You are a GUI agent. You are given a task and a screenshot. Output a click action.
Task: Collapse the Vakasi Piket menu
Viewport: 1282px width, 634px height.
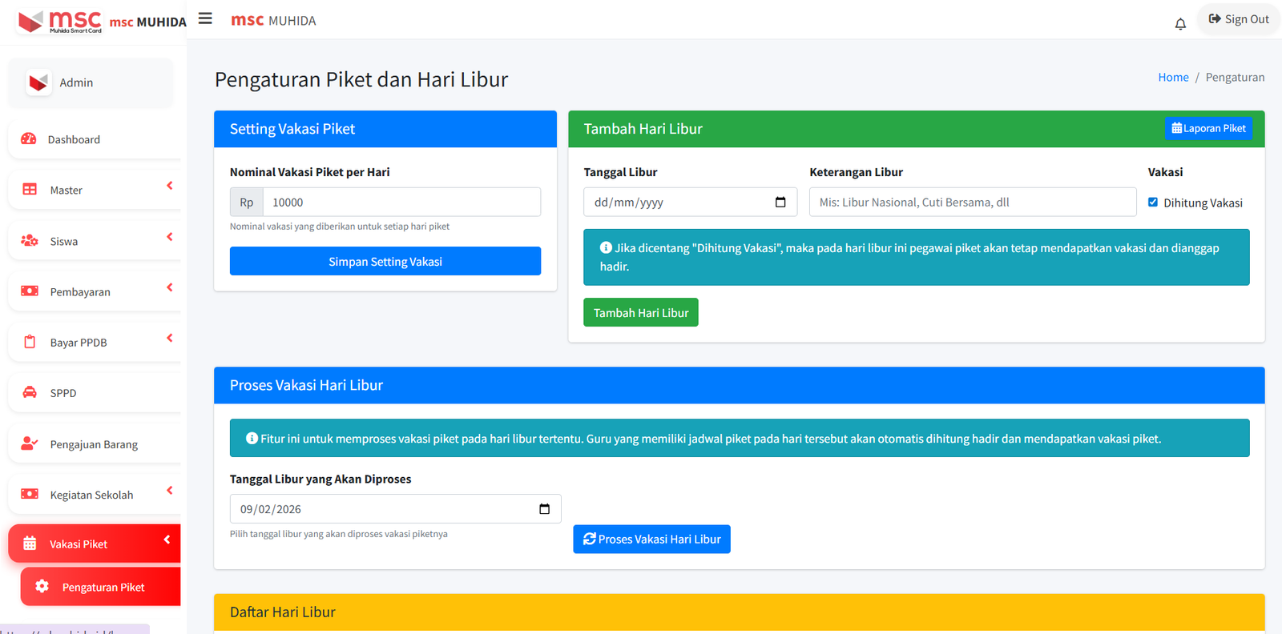(167, 540)
